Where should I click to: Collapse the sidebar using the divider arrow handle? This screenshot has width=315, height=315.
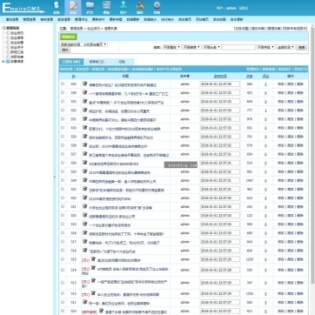click(x=54, y=177)
